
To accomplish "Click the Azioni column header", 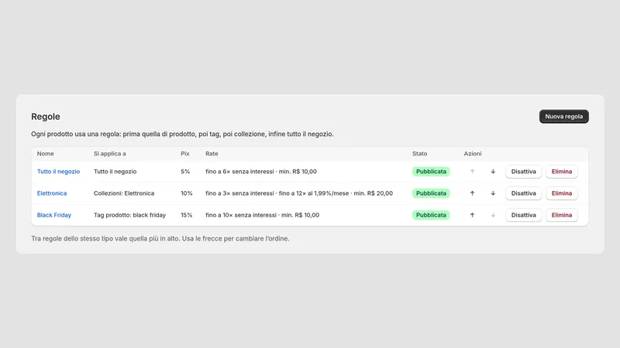I will (x=473, y=153).
